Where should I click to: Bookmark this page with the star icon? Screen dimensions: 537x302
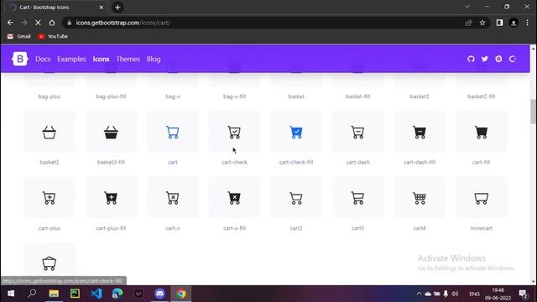pos(482,23)
